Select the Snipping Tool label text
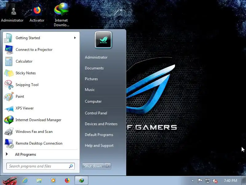 point(27,85)
